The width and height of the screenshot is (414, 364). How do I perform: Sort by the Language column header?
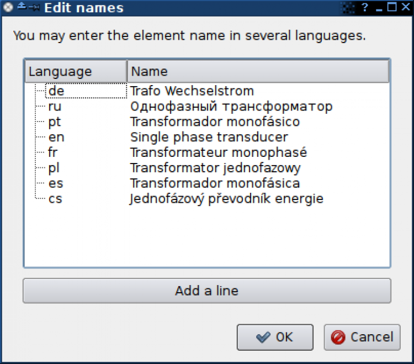point(76,72)
